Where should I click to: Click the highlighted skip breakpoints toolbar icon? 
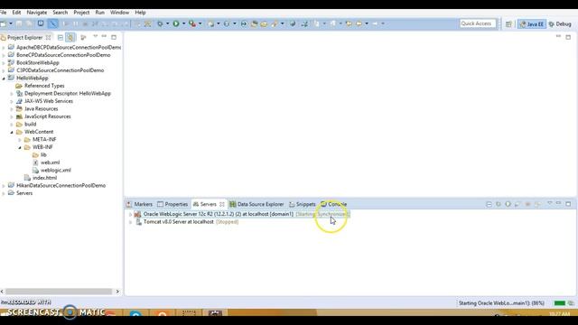[x=53, y=23]
